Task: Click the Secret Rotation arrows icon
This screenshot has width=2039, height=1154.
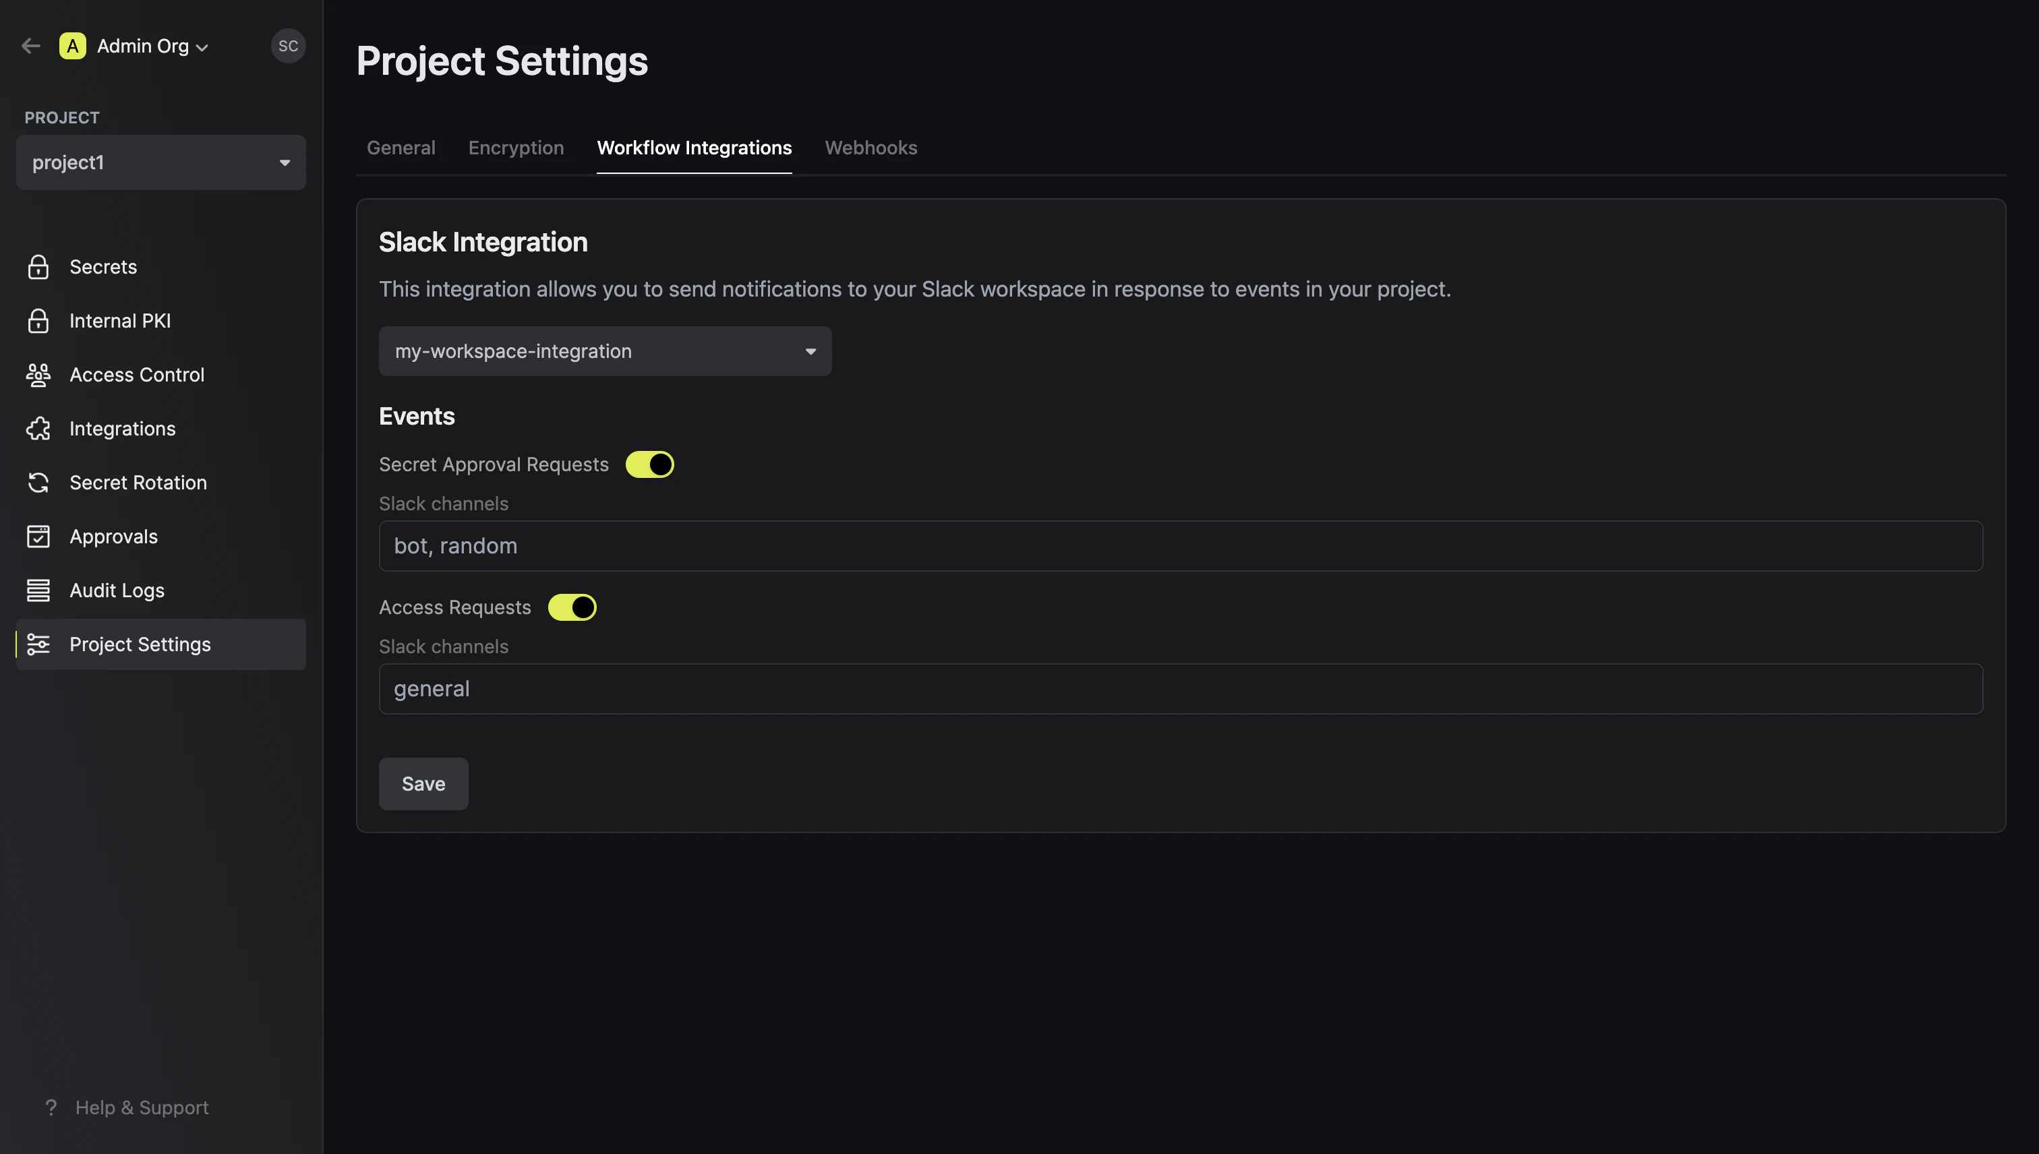Action: (x=38, y=483)
